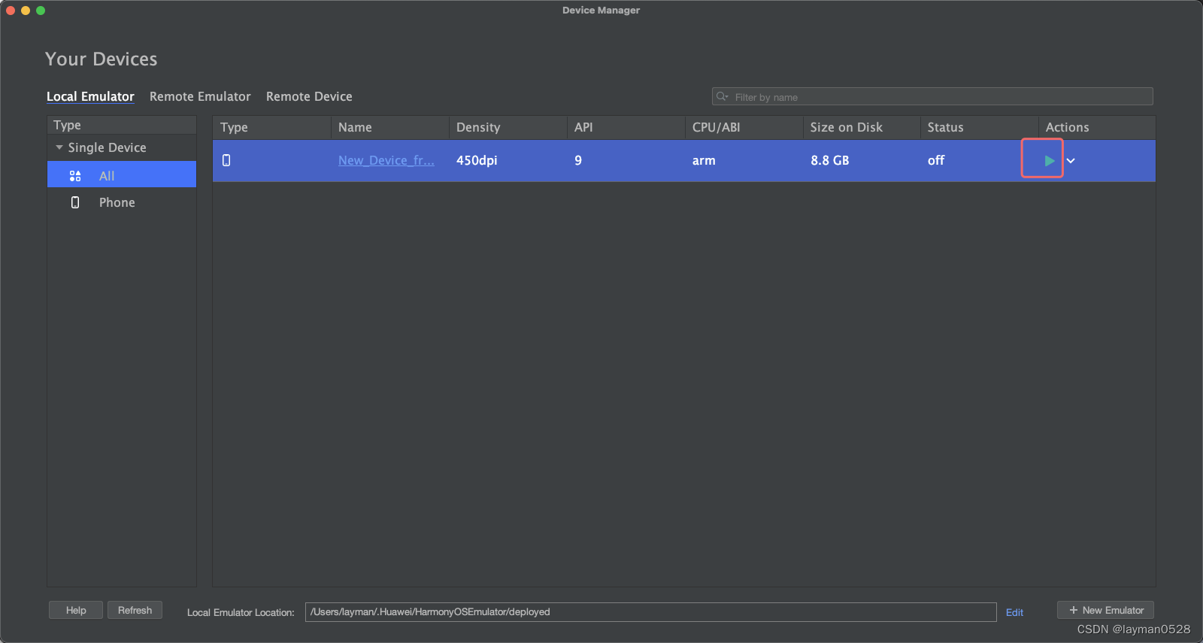Click the Type header in the sidebar panel
Screen dimensions: 1203x643
tap(122, 125)
